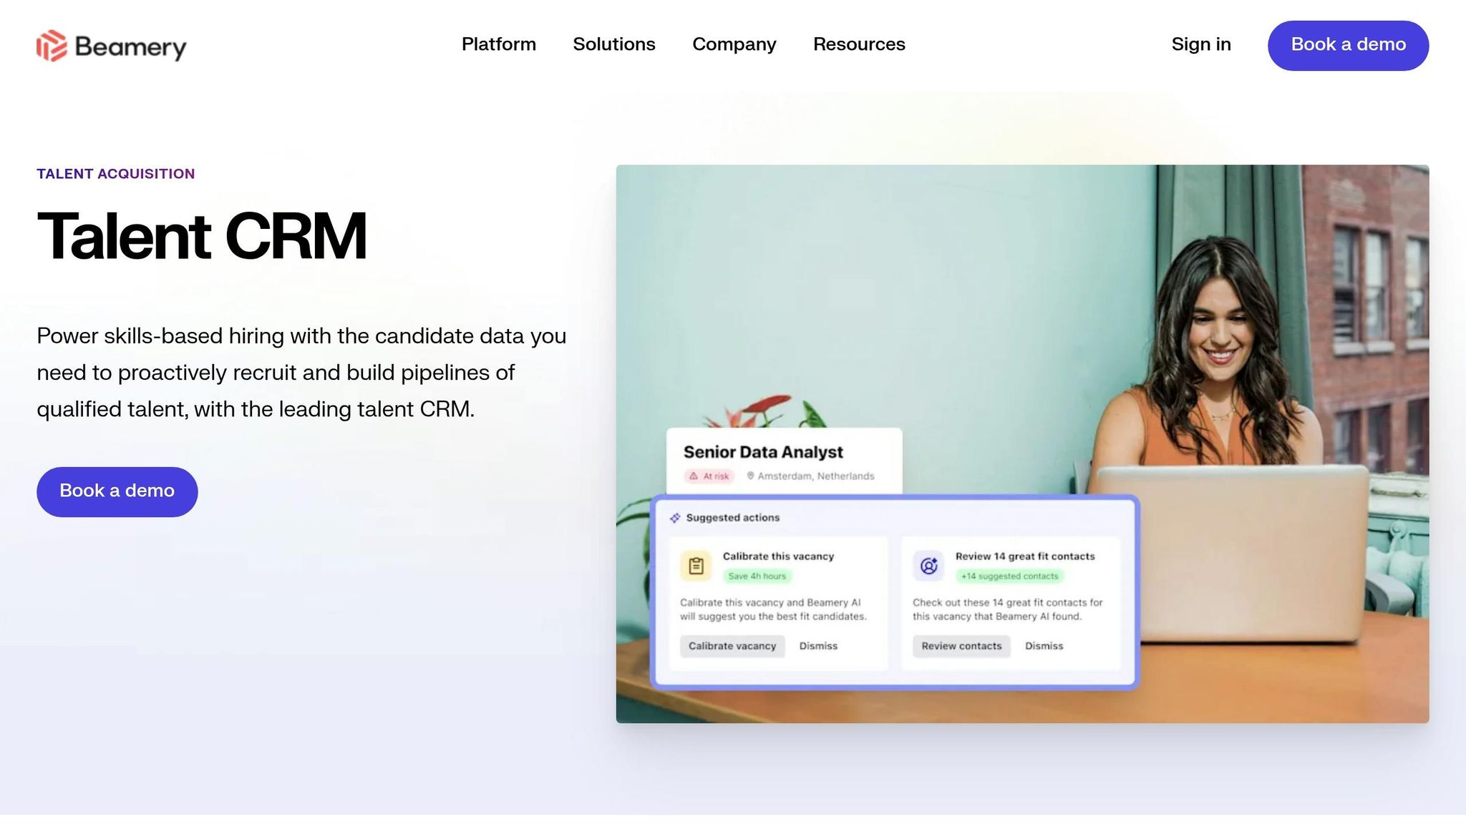Click the Calibrate vacancy button
Viewport: 1466px width, 824px height.
click(x=732, y=646)
